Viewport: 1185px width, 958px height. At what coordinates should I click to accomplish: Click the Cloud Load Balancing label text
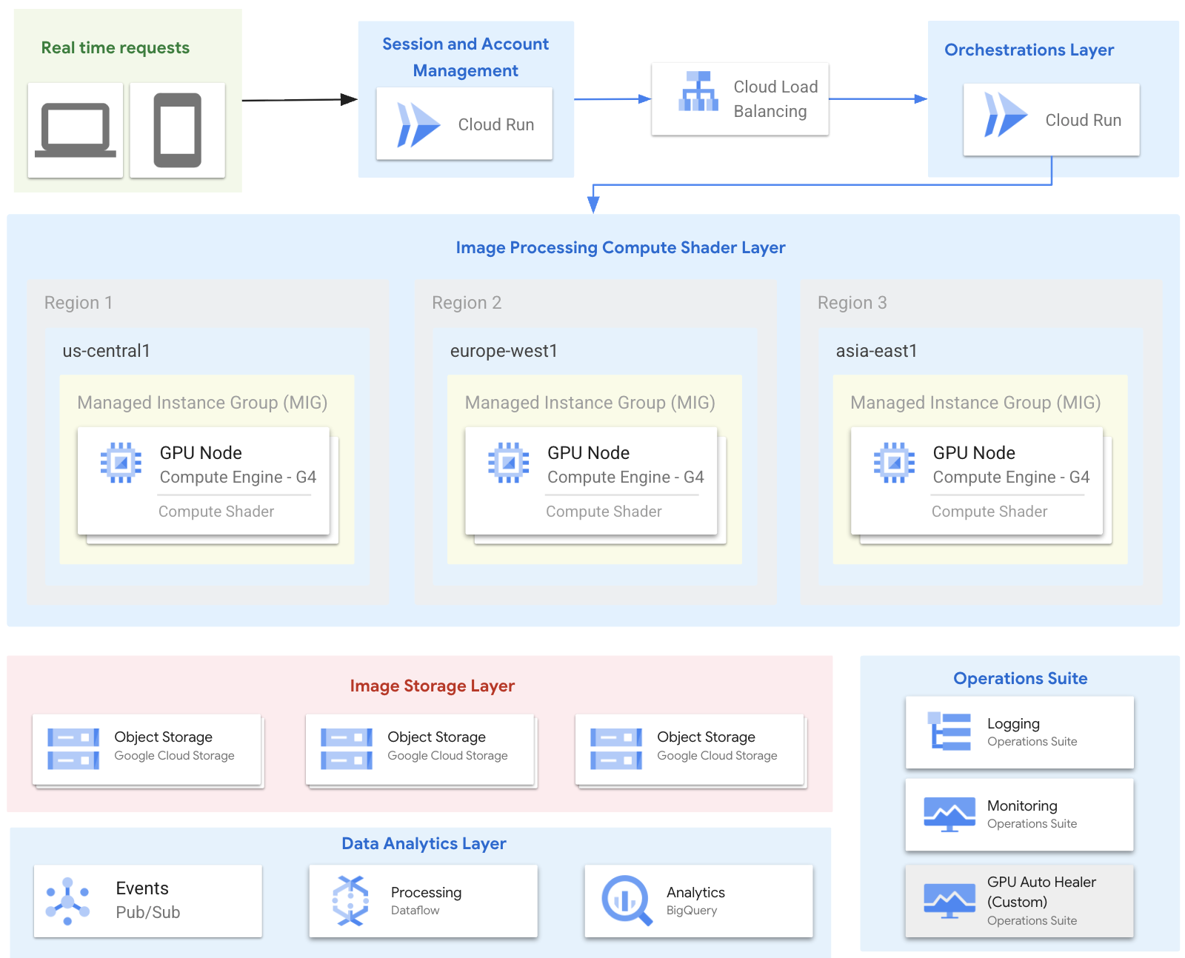tap(775, 99)
